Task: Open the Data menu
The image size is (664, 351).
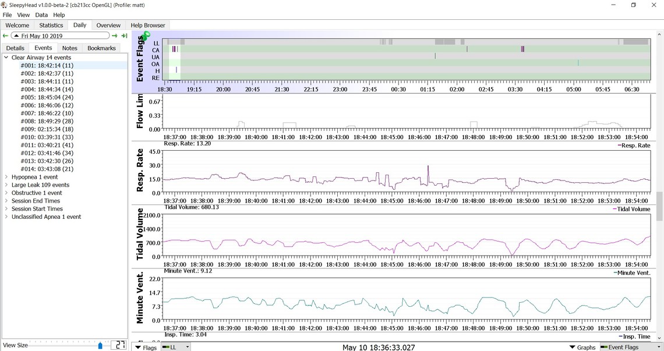Action: pyautogui.click(x=41, y=15)
